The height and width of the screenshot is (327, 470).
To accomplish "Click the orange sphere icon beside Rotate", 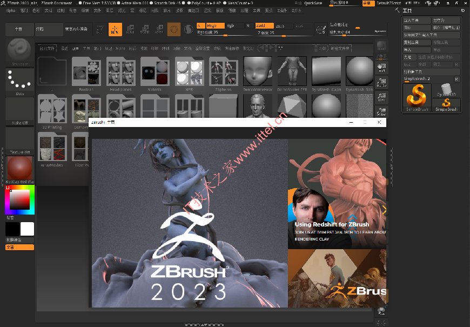I will pyautogui.click(x=174, y=29).
